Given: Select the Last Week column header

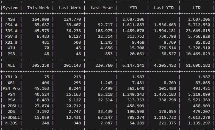Looking at the screenshot, I should point(70,8).
